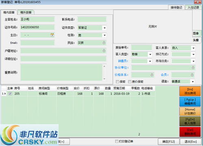Click the 退出[Esc] button
Screen dimensions: 203x146
click(190, 142)
